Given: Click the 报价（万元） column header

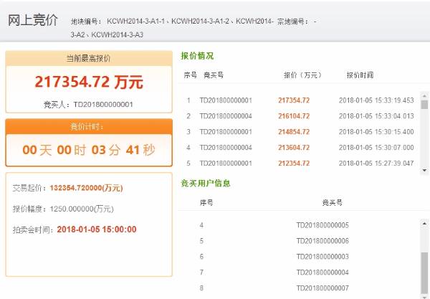Looking at the screenshot, I should coord(302,75).
